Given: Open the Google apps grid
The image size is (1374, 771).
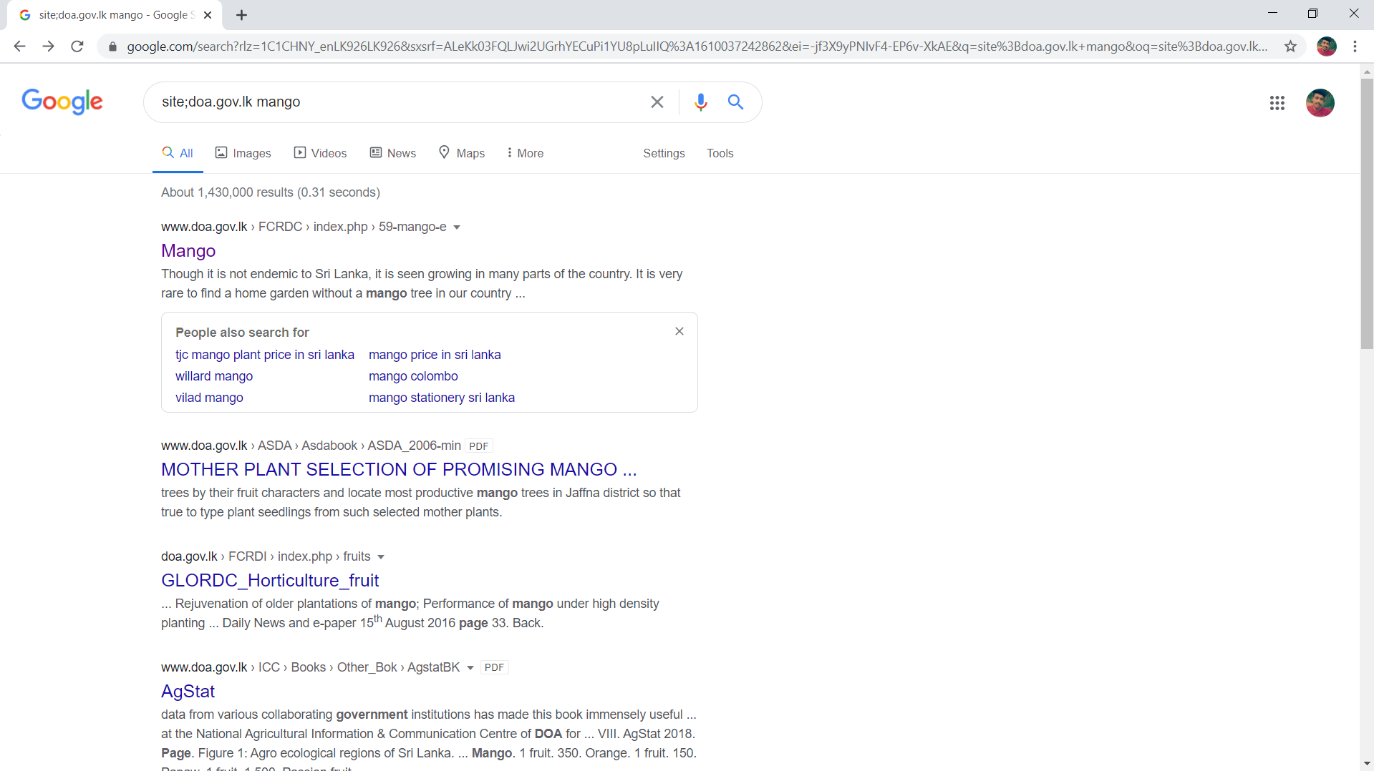Looking at the screenshot, I should point(1277,103).
